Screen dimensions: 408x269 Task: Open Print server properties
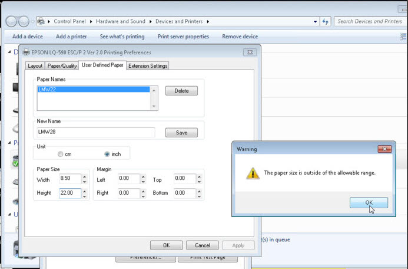click(x=183, y=37)
